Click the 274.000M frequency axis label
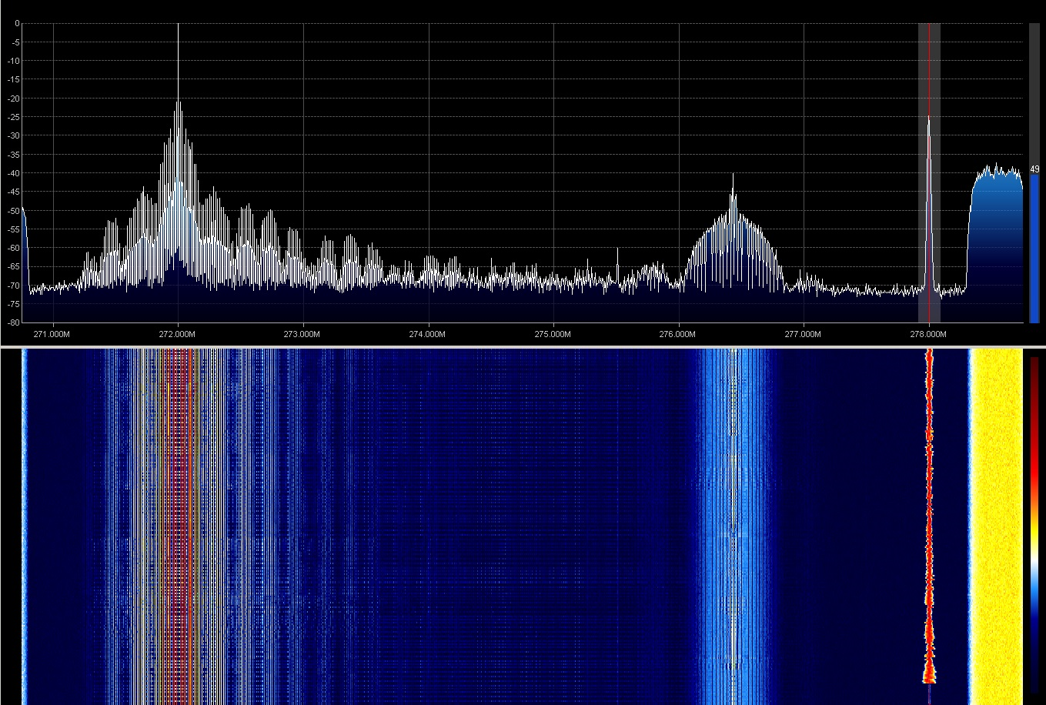This screenshot has height=705, width=1046. (427, 334)
